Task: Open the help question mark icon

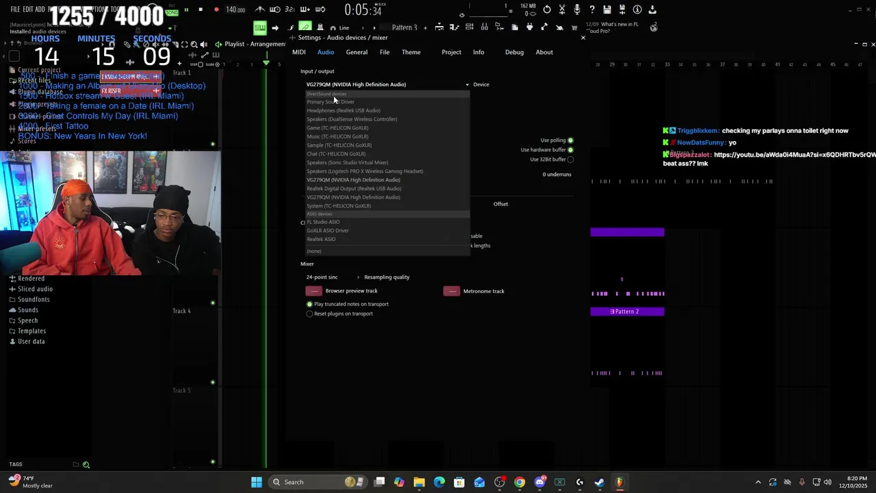Action: point(592,10)
